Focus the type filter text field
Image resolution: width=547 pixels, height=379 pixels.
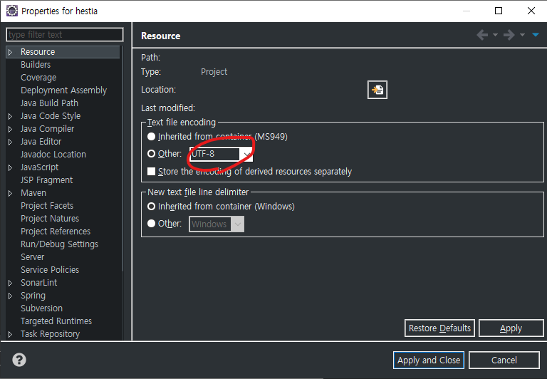(x=65, y=34)
